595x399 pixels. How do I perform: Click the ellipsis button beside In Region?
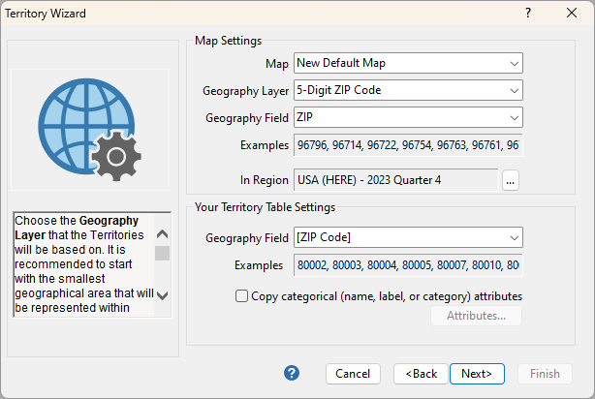[x=512, y=179]
